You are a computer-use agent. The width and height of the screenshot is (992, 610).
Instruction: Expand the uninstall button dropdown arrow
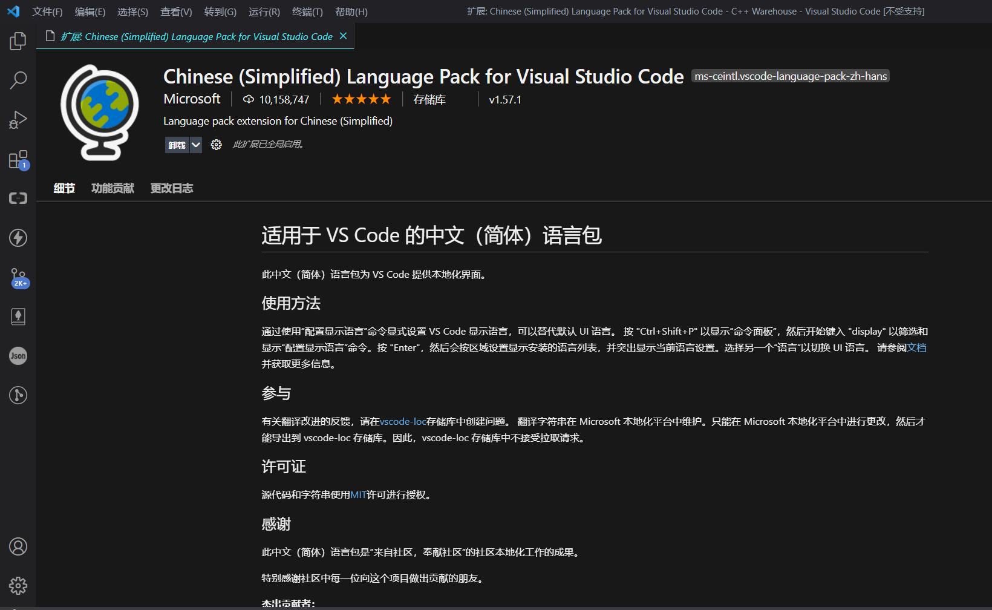tap(195, 145)
